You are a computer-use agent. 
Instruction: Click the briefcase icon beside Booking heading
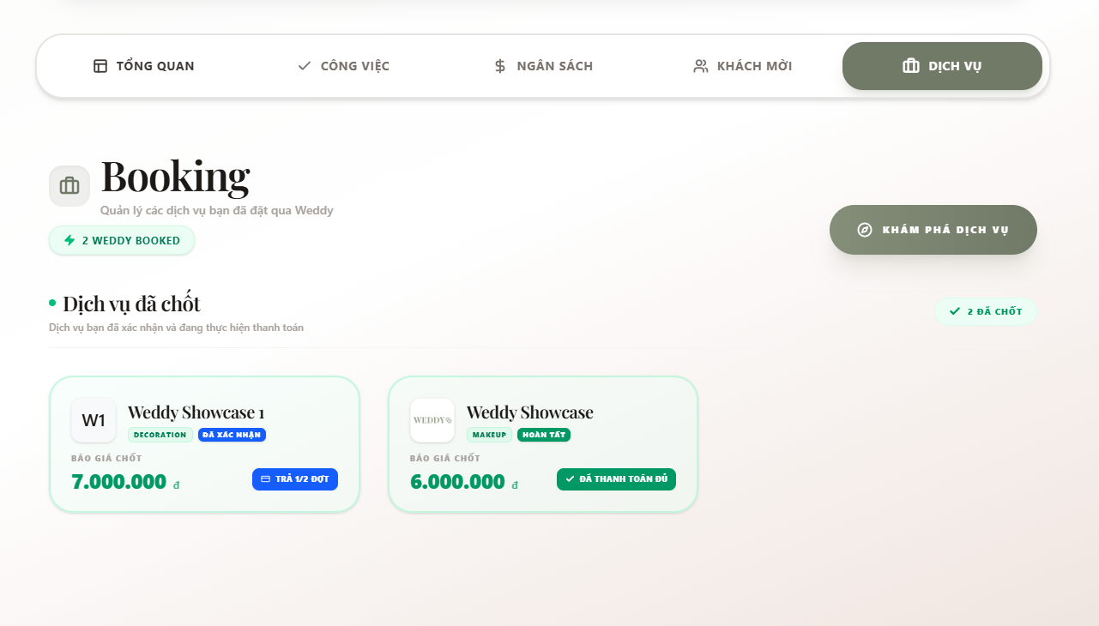[69, 186]
